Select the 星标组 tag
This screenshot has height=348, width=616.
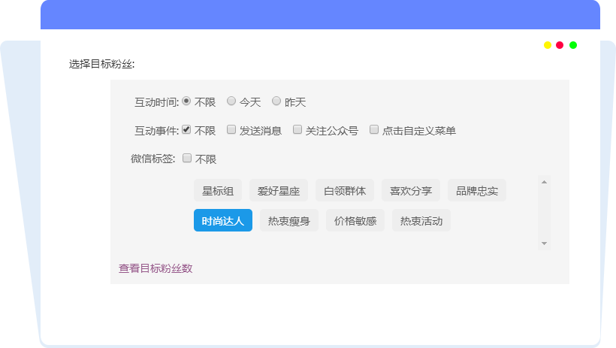coord(218,191)
